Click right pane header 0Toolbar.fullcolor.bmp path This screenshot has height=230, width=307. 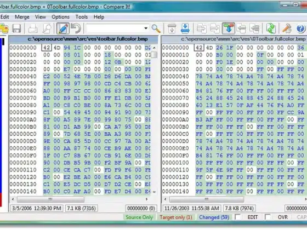pyautogui.click(x=243, y=39)
